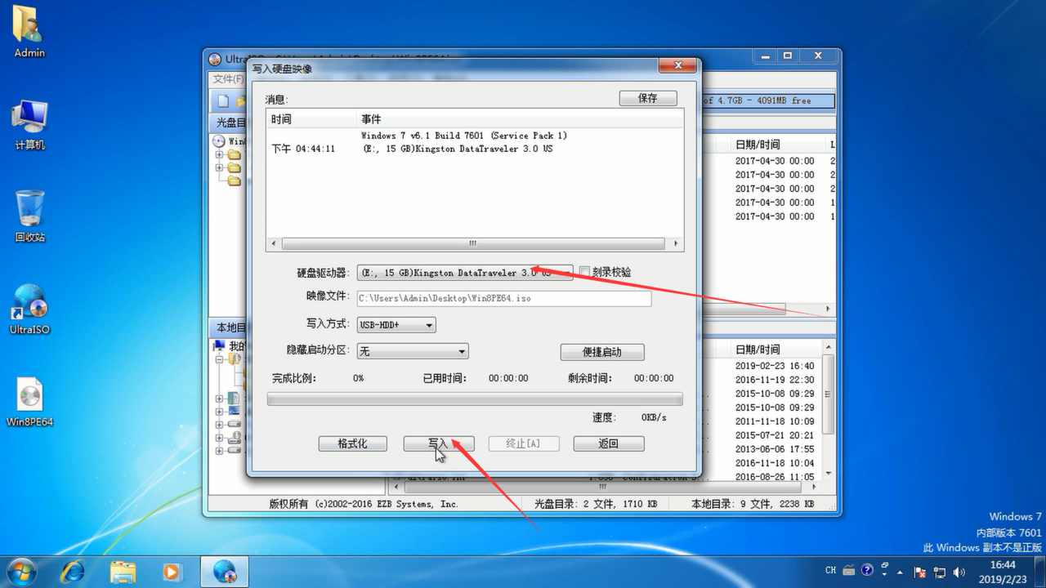Click the tray help question mark icon
1046x588 pixels.
(x=867, y=570)
